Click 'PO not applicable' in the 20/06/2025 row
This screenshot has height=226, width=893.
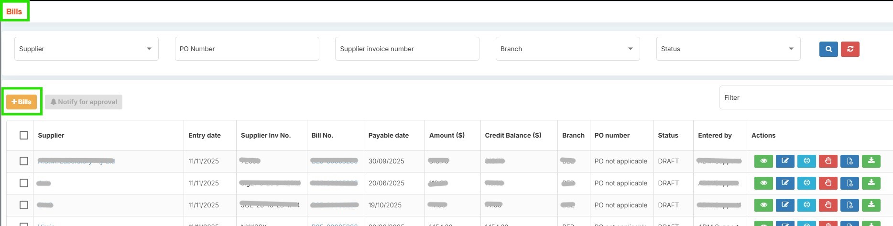click(x=621, y=183)
